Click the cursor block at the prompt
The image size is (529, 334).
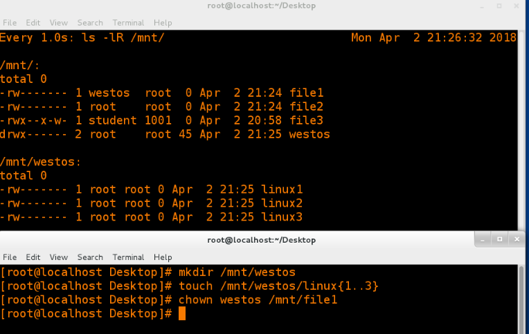pos(182,313)
